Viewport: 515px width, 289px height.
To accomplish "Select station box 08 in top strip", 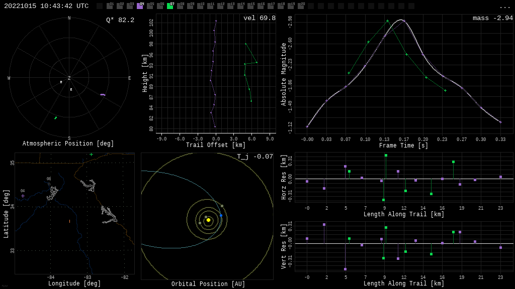I will 180,6.
